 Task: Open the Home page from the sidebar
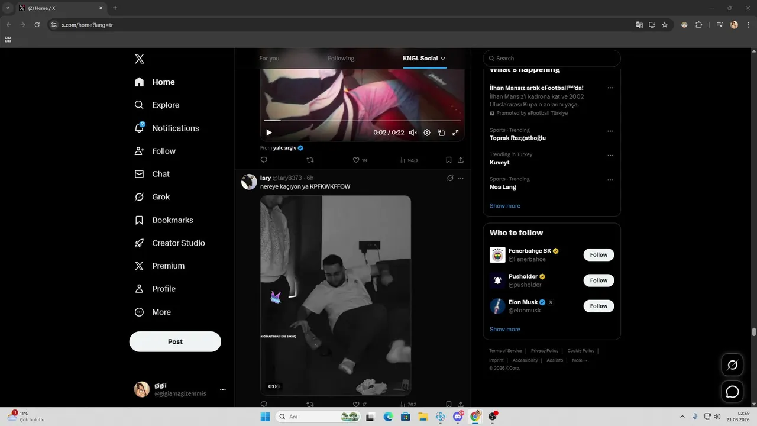pyautogui.click(x=154, y=82)
